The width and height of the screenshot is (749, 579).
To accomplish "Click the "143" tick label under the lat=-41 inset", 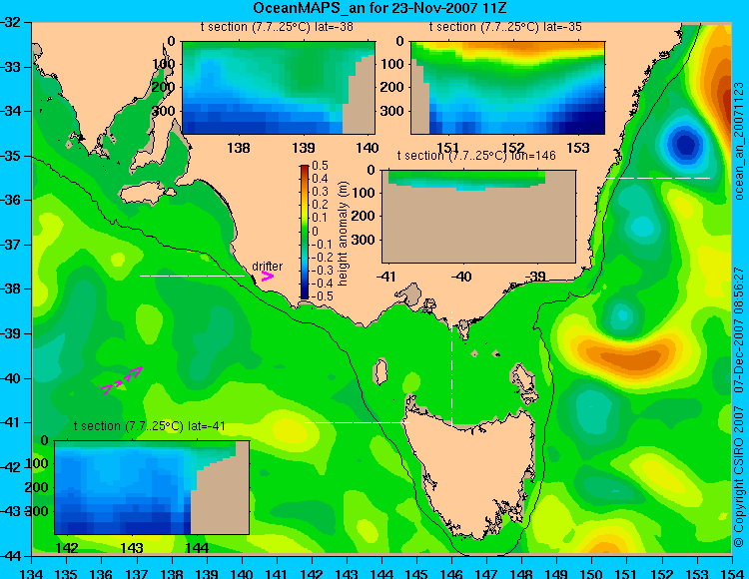I will pos(132,548).
